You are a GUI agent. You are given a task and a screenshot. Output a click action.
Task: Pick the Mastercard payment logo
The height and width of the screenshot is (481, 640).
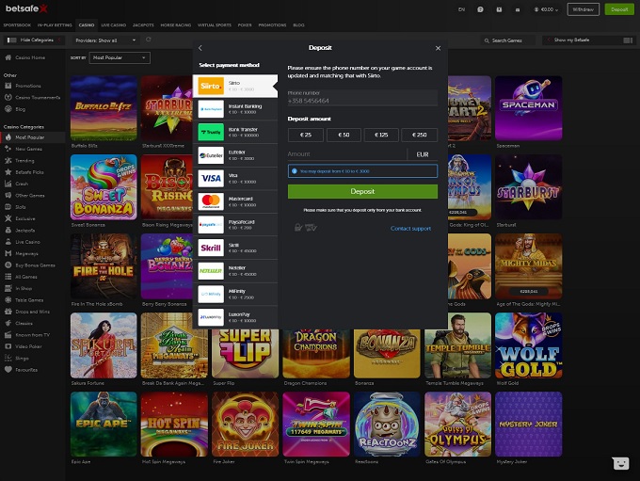tap(211, 201)
